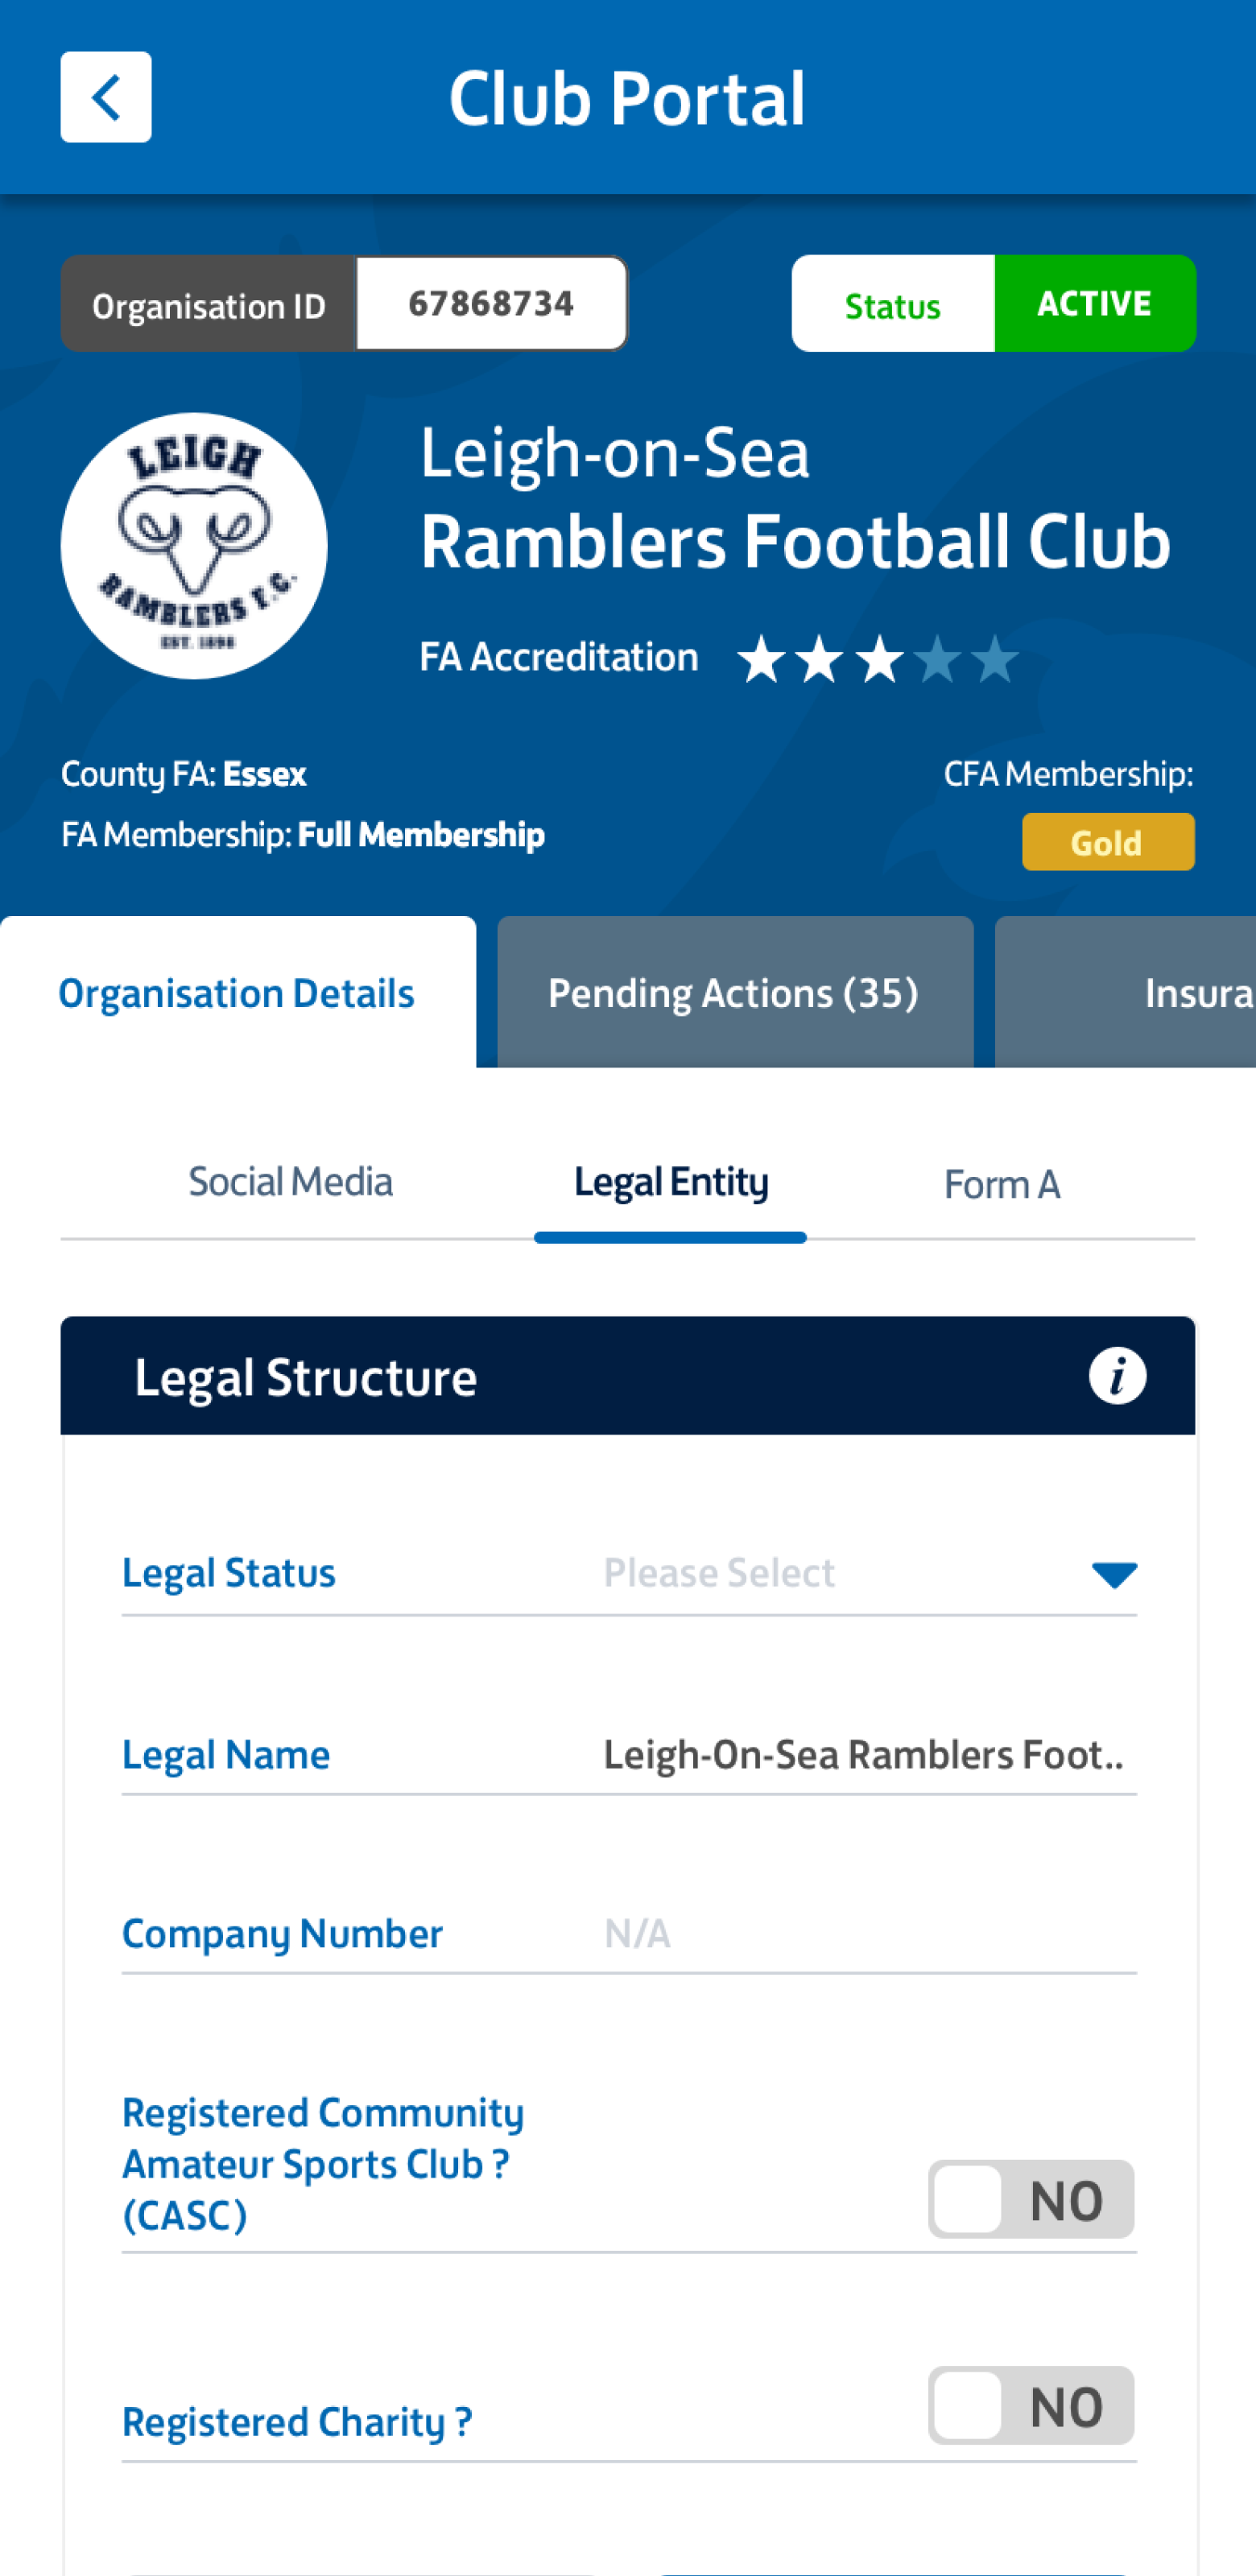The height and width of the screenshot is (2576, 1256).
Task: Go to the Form A sub-tab
Action: point(1002,1185)
